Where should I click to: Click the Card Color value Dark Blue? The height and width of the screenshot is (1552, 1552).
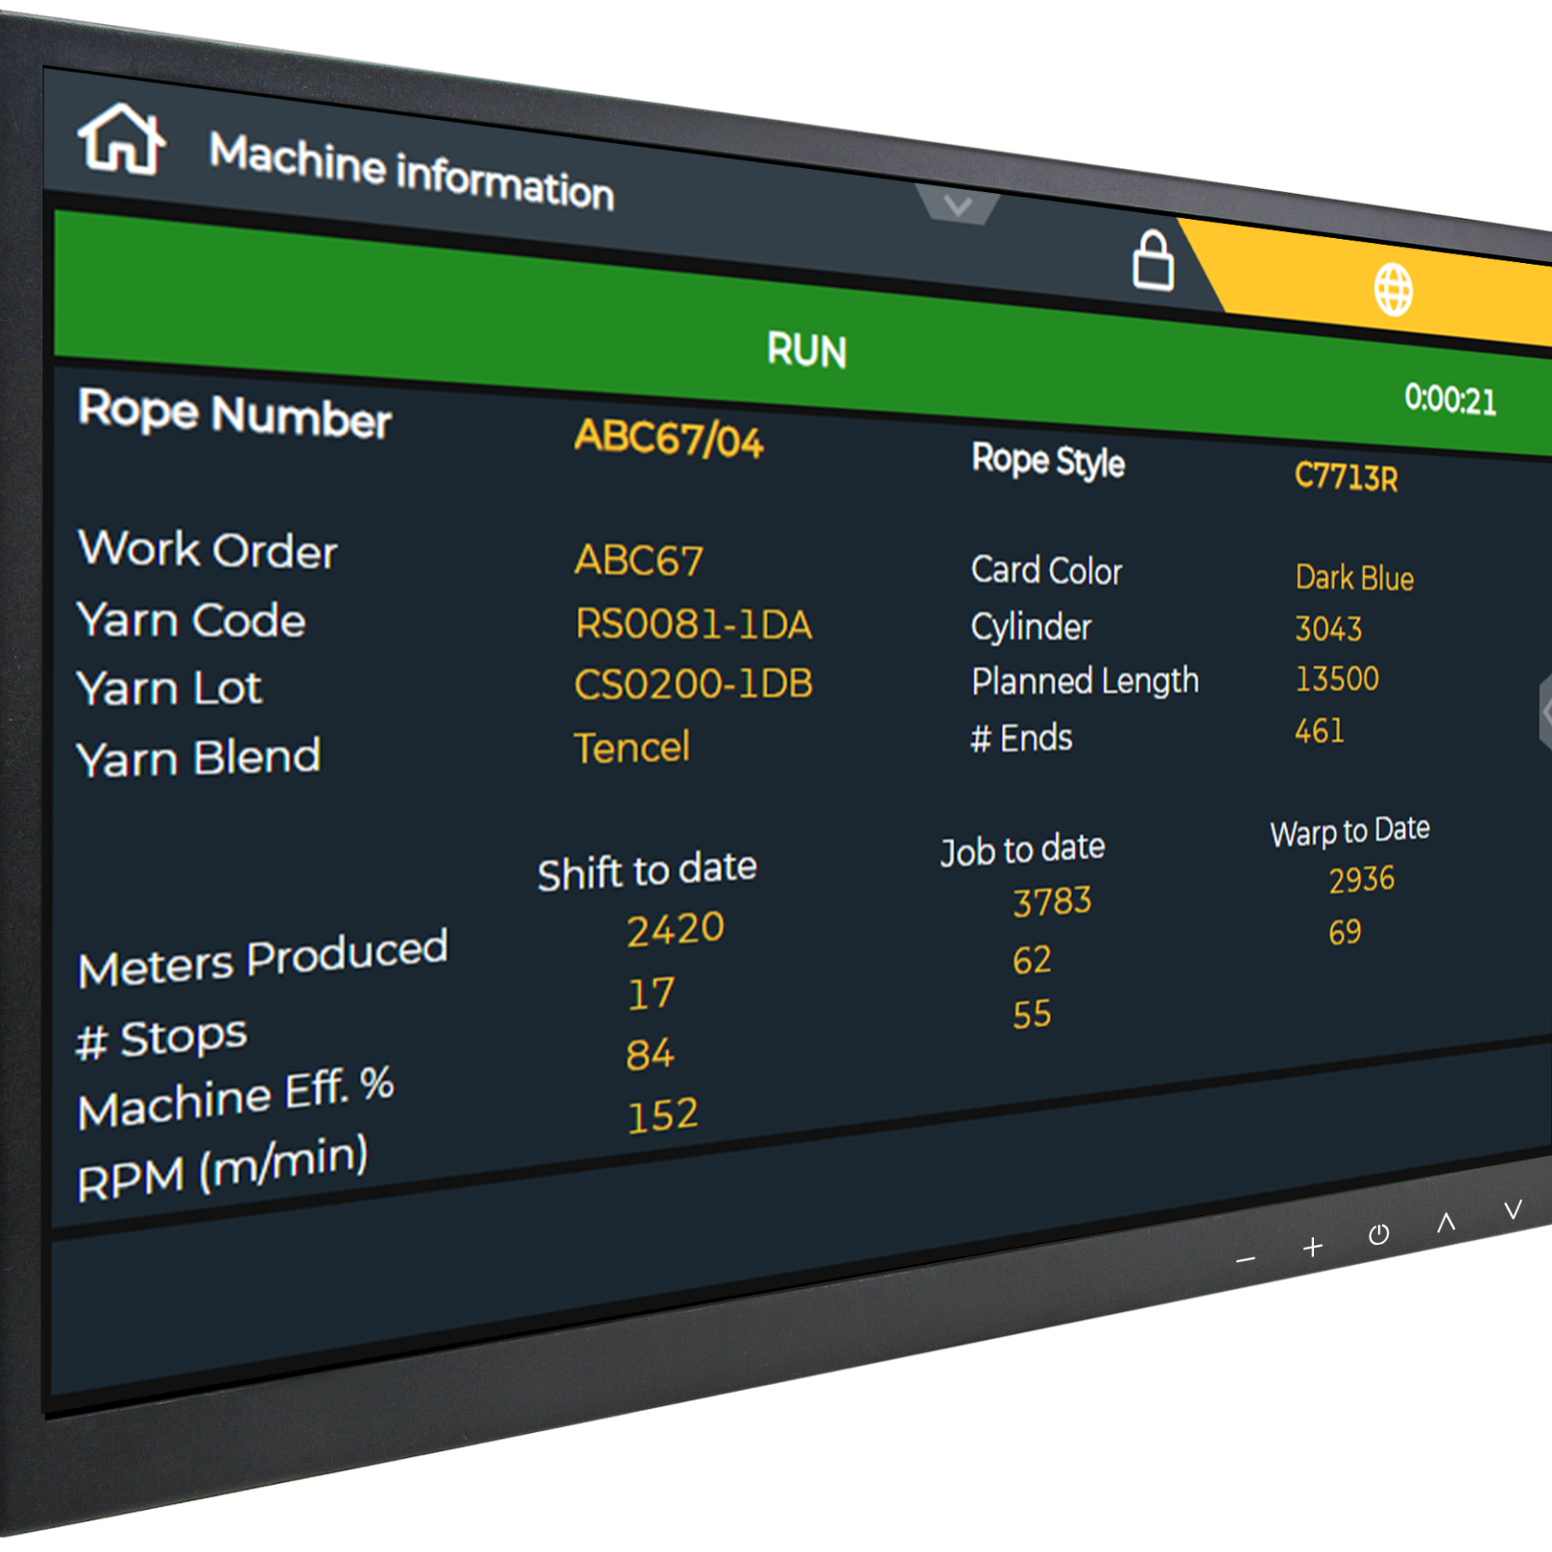(x=1354, y=578)
